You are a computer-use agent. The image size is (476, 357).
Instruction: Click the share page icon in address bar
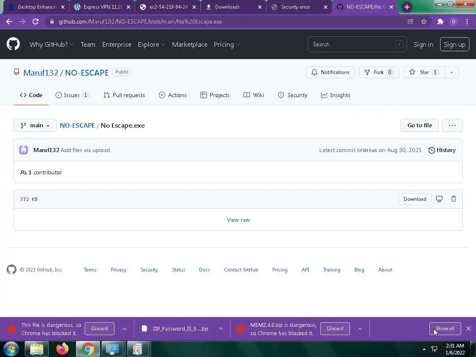(x=410, y=21)
